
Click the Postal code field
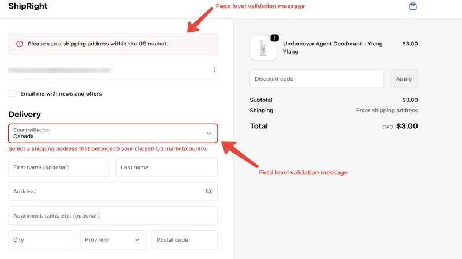[185, 239]
